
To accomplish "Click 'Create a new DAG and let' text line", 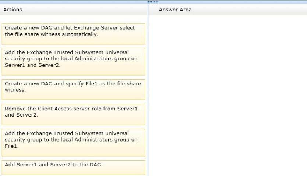I will tap(38, 28).
